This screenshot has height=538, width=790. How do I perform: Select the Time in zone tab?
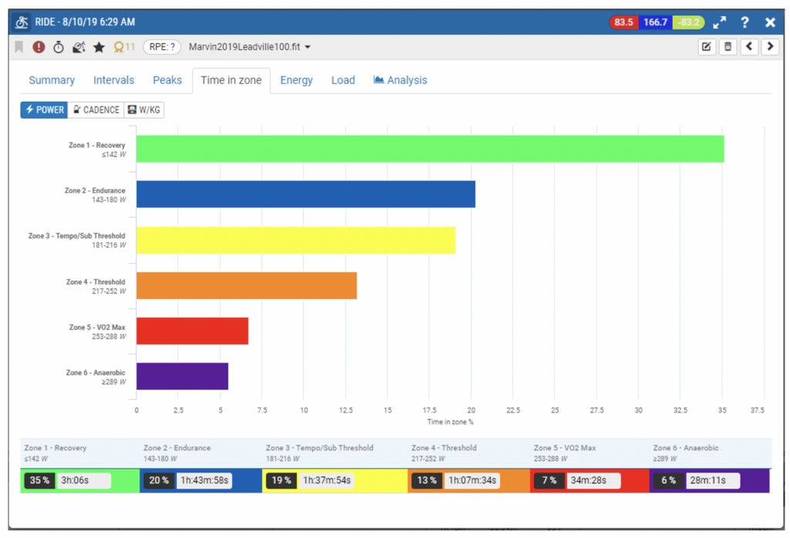point(231,80)
